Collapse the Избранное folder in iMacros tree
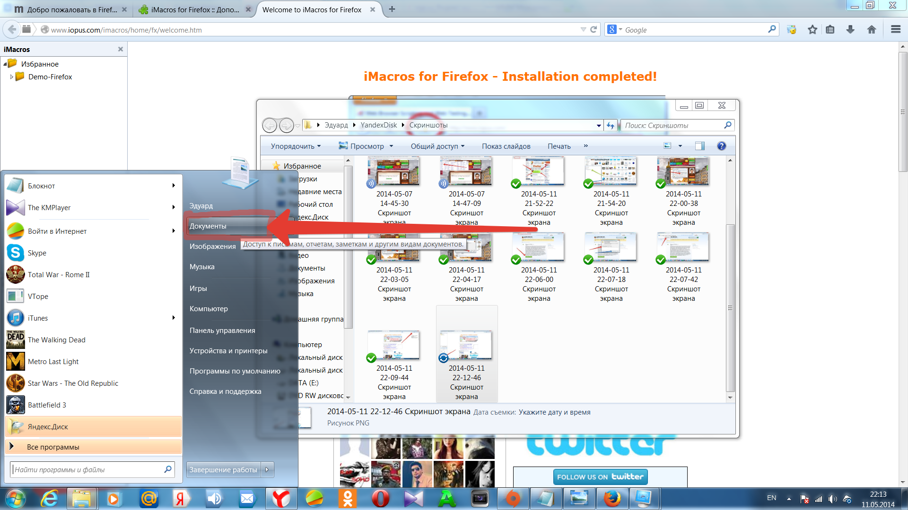The image size is (908, 510). (x=5, y=64)
